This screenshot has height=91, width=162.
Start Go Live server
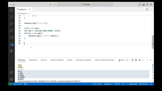[x=144, y=84]
